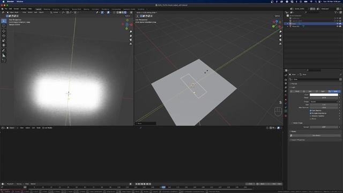
Task: Open Object properties tab icon
Action: click(286, 100)
